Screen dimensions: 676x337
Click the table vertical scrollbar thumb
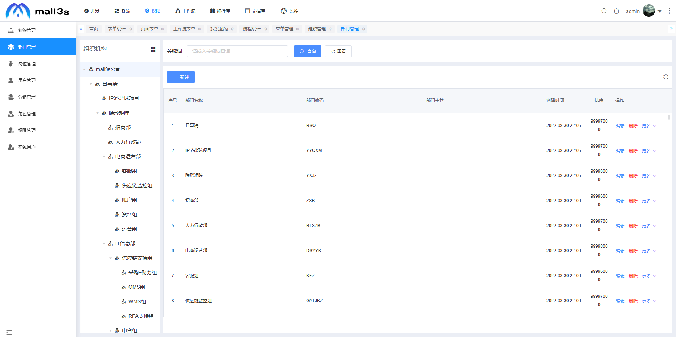pyautogui.click(x=669, y=118)
